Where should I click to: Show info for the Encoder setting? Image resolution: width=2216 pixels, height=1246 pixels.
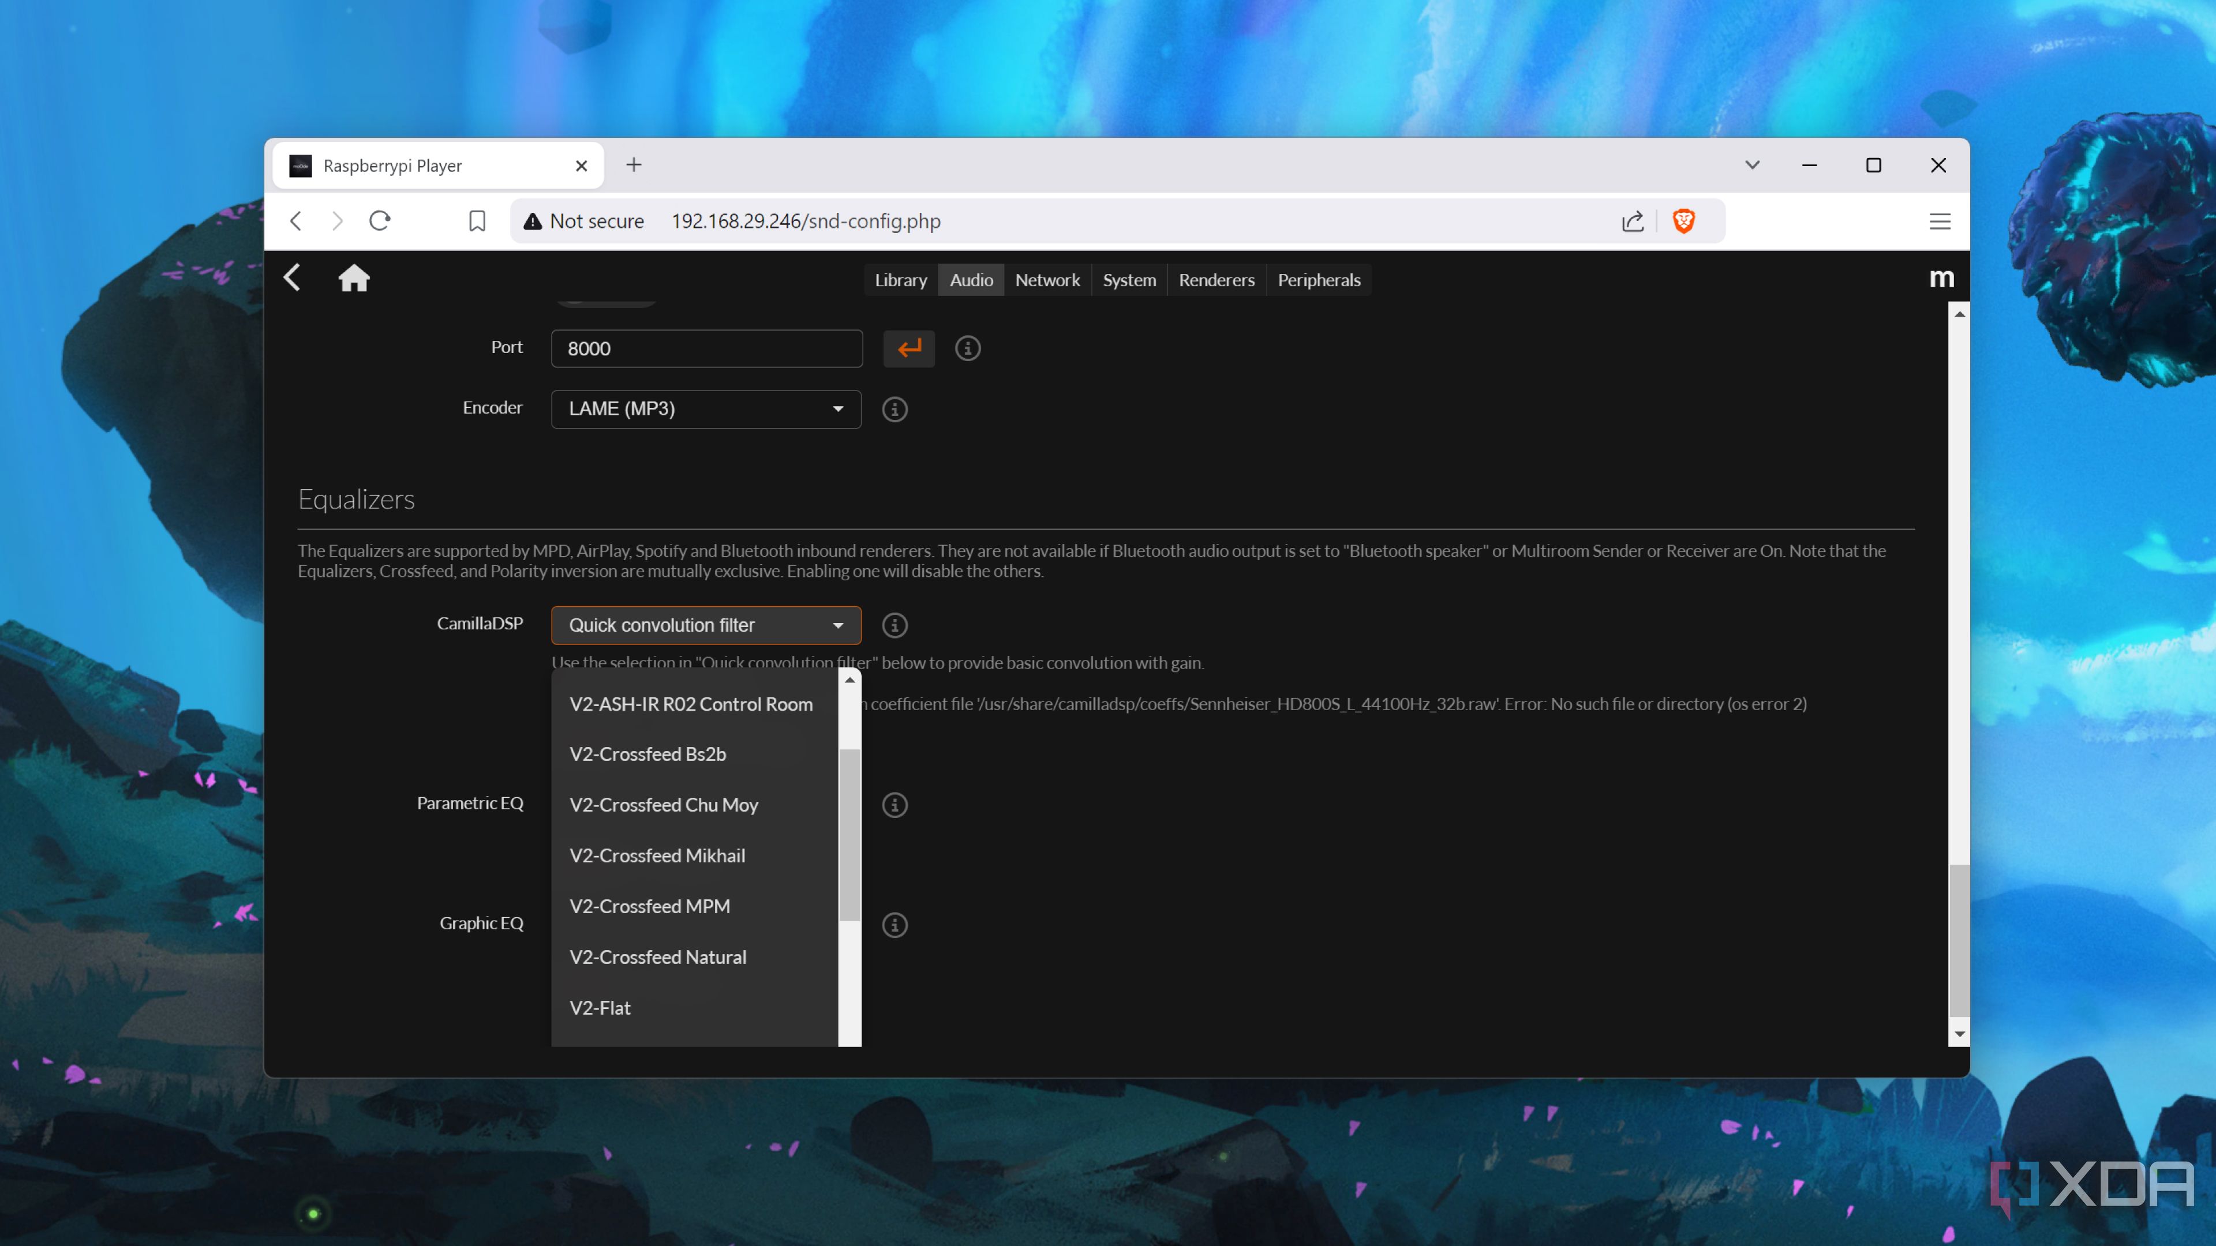pyautogui.click(x=894, y=410)
